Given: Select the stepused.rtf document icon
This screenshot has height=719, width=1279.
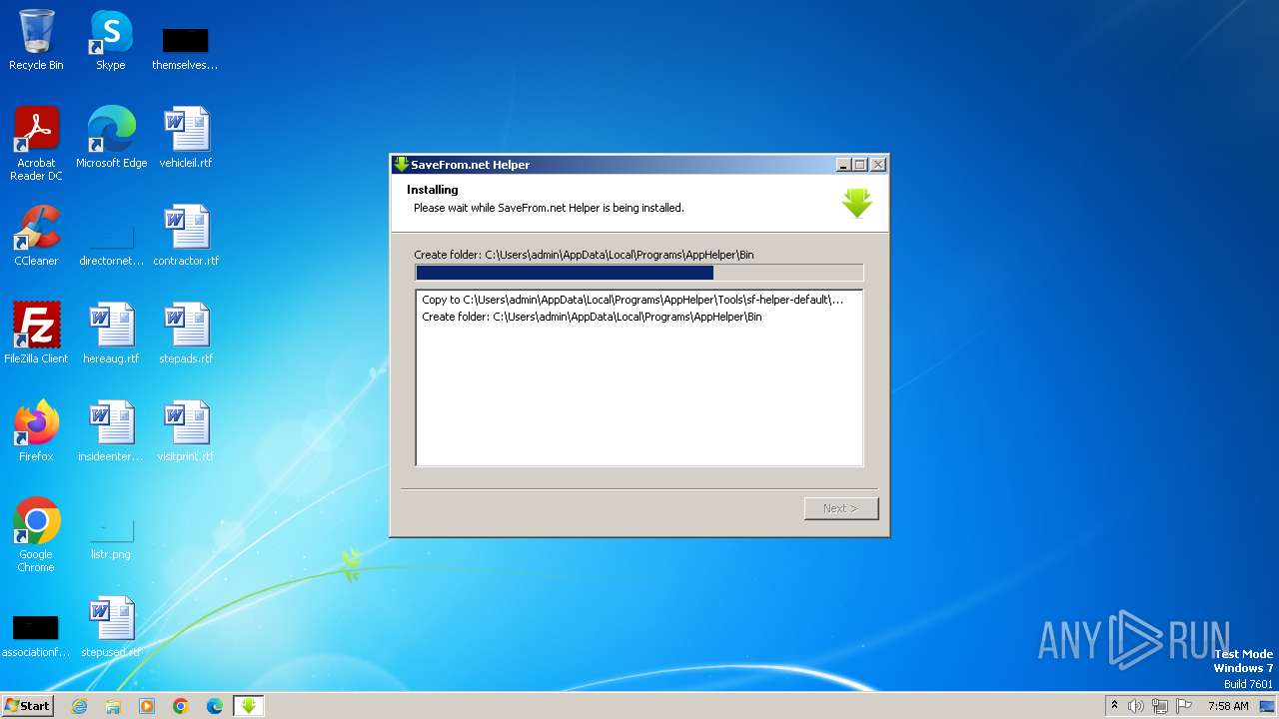Looking at the screenshot, I should [111, 626].
